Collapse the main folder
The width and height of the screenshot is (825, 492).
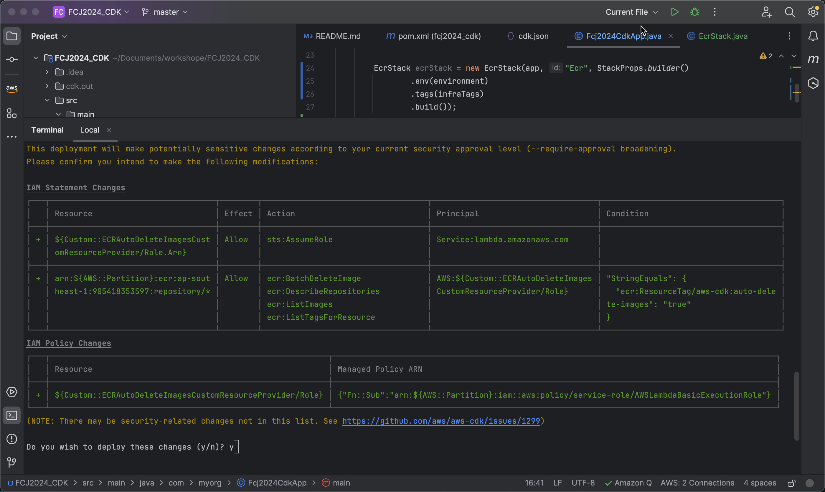tap(58, 114)
